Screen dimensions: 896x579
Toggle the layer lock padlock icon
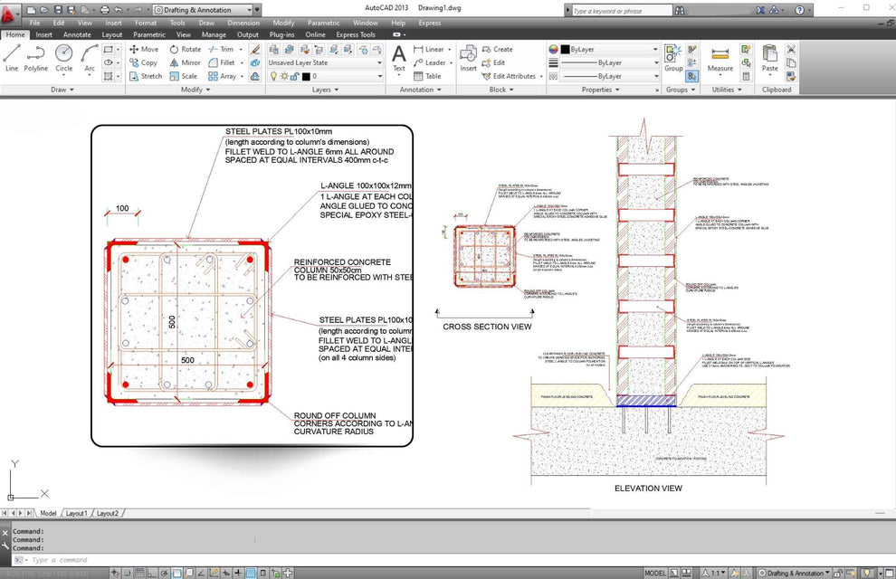pyautogui.click(x=294, y=76)
